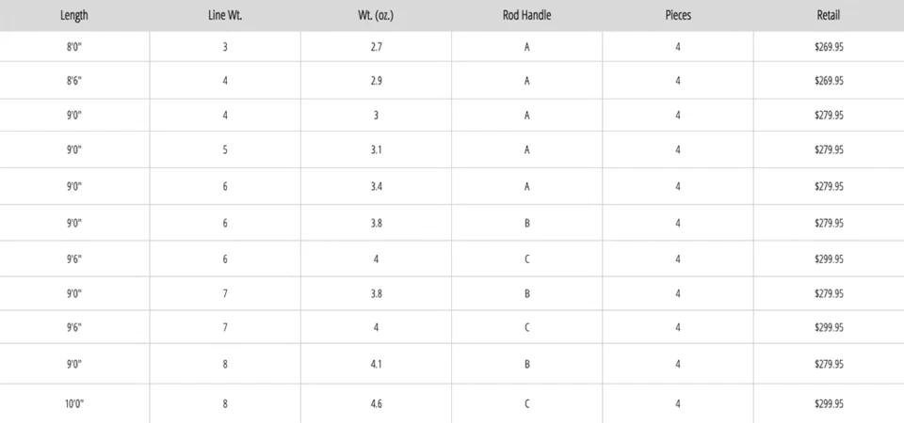The height and width of the screenshot is (423, 904).
Task: Select the 3.4 ounce weight cell
Action: coord(376,186)
